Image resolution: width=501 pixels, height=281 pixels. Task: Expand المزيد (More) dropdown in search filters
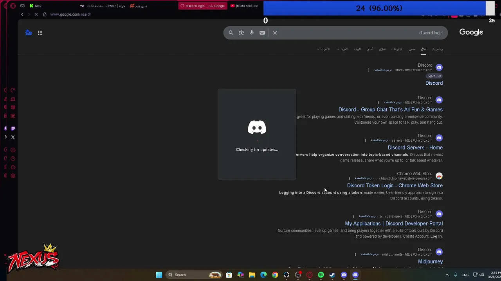tap(343, 49)
